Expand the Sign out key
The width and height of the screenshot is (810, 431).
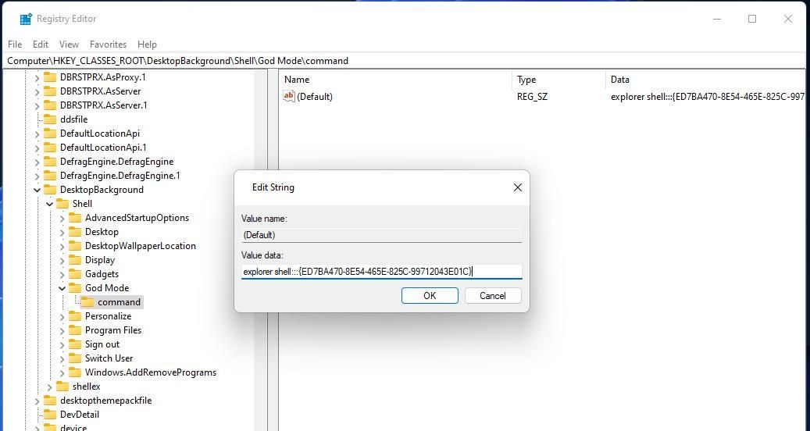pos(62,344)
